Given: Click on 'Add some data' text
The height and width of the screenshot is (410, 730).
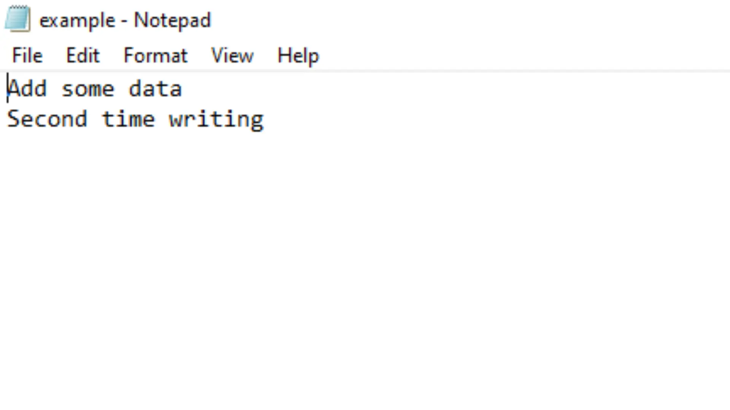Looking at the screenshot, I should tap(95, 88).
